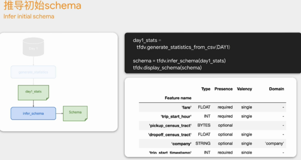Click the Presence column header
The height and width of the screenshot is (160, 301).
(223, 89)
